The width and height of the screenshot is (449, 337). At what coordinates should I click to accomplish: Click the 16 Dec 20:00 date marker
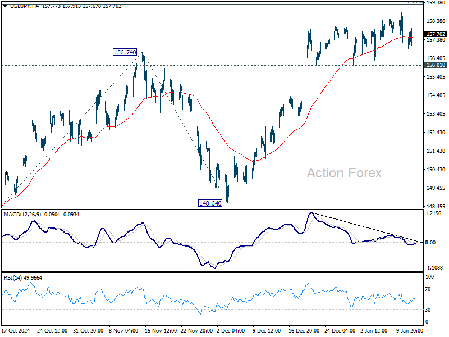(304, 330)
